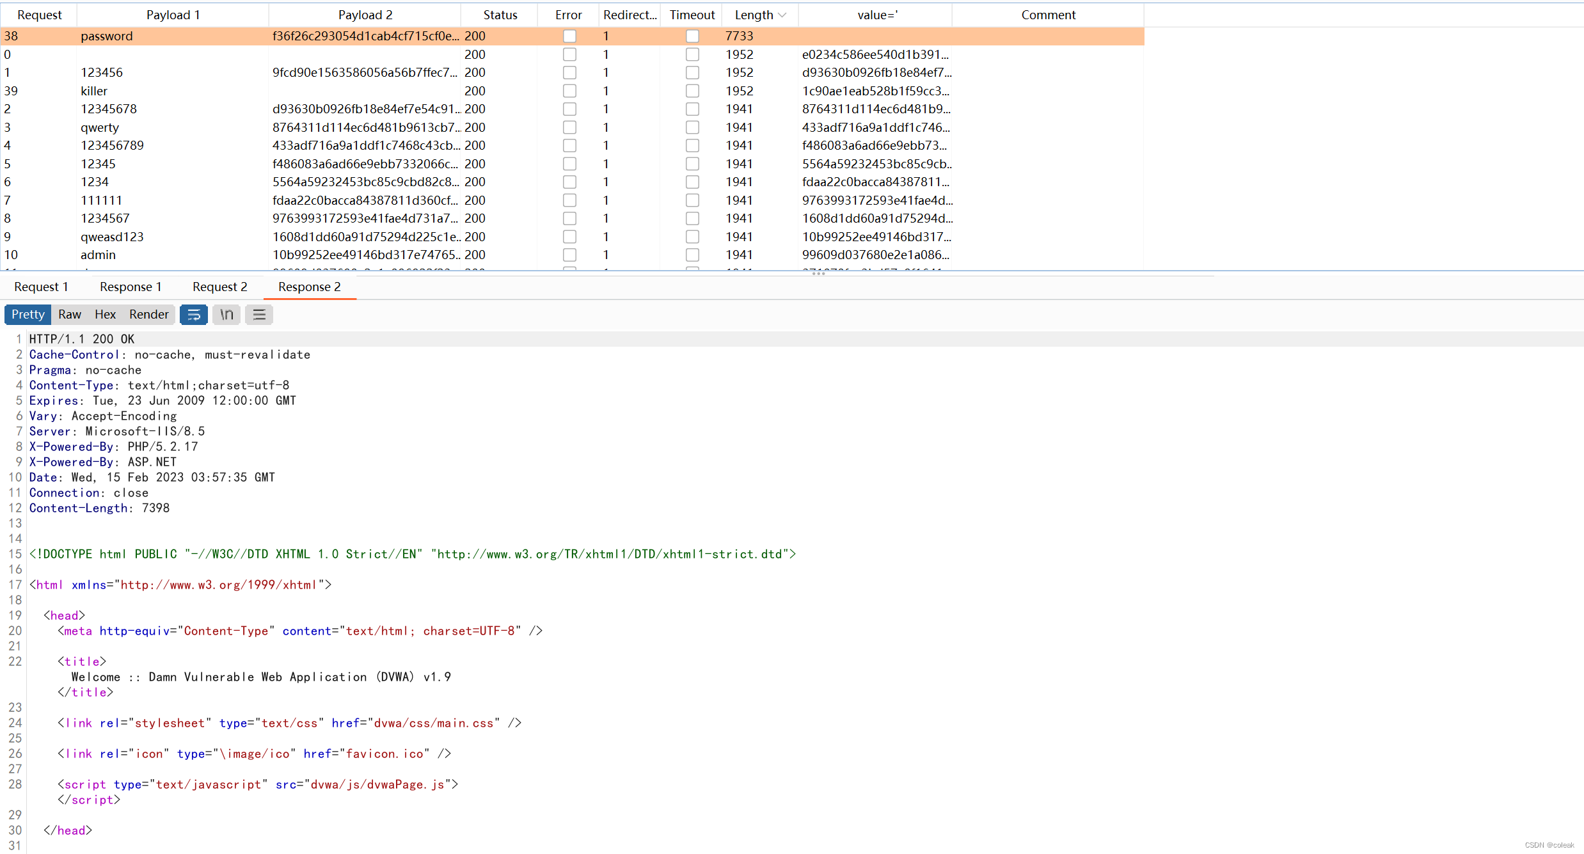Switch to Hex view
This screenshot has width=1584, height=854.
[x=105, y=315]
